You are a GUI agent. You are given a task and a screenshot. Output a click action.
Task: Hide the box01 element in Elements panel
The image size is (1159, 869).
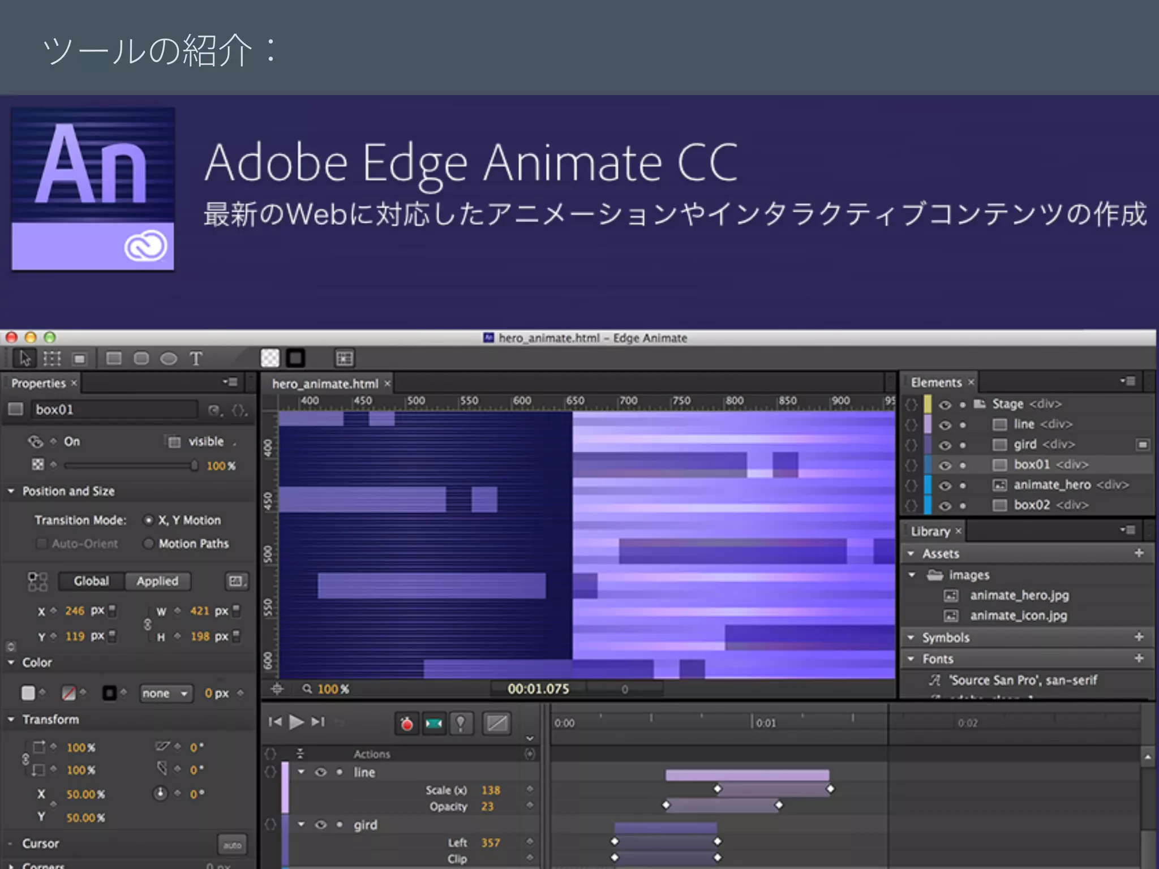point(945,466)
